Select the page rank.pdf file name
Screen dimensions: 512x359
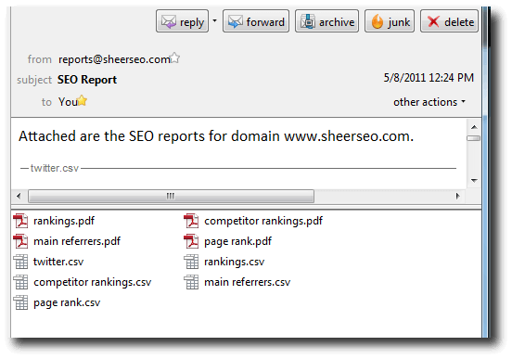(x=237, y=241)
